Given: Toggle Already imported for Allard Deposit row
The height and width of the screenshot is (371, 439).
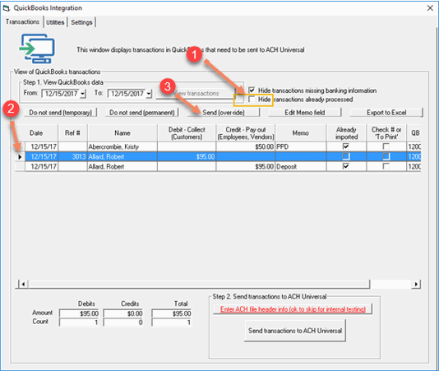Looking at the screenshot, I should tap(346, 166).
